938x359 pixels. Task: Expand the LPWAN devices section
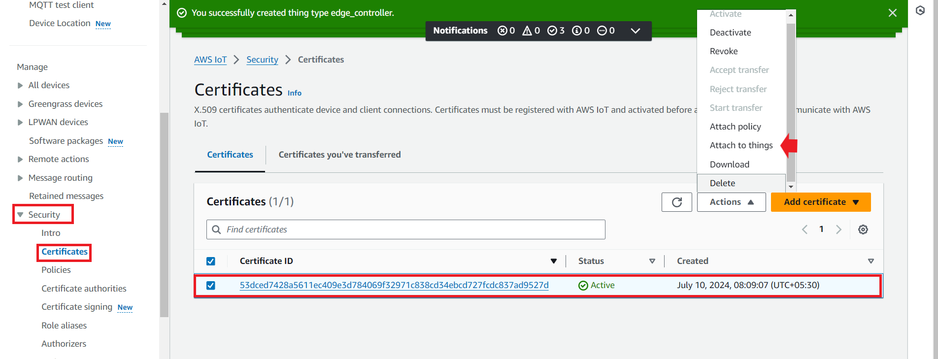(20, 122)
